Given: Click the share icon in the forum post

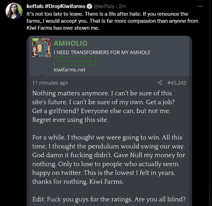Looking at the screenshot, I should point(160,83).
